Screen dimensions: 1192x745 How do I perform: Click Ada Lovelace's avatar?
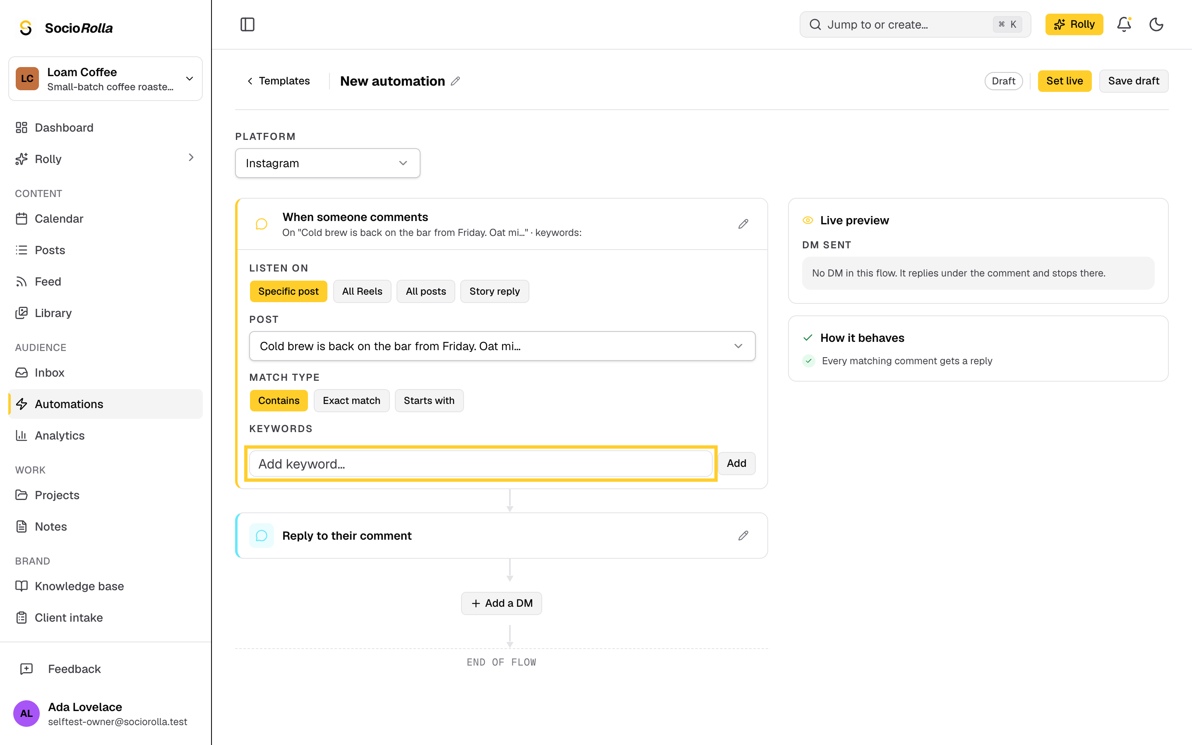point(26,714)
